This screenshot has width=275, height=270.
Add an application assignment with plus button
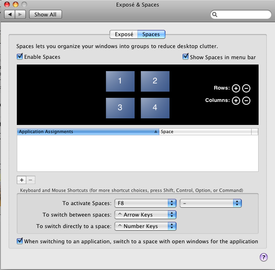point(22,180)
